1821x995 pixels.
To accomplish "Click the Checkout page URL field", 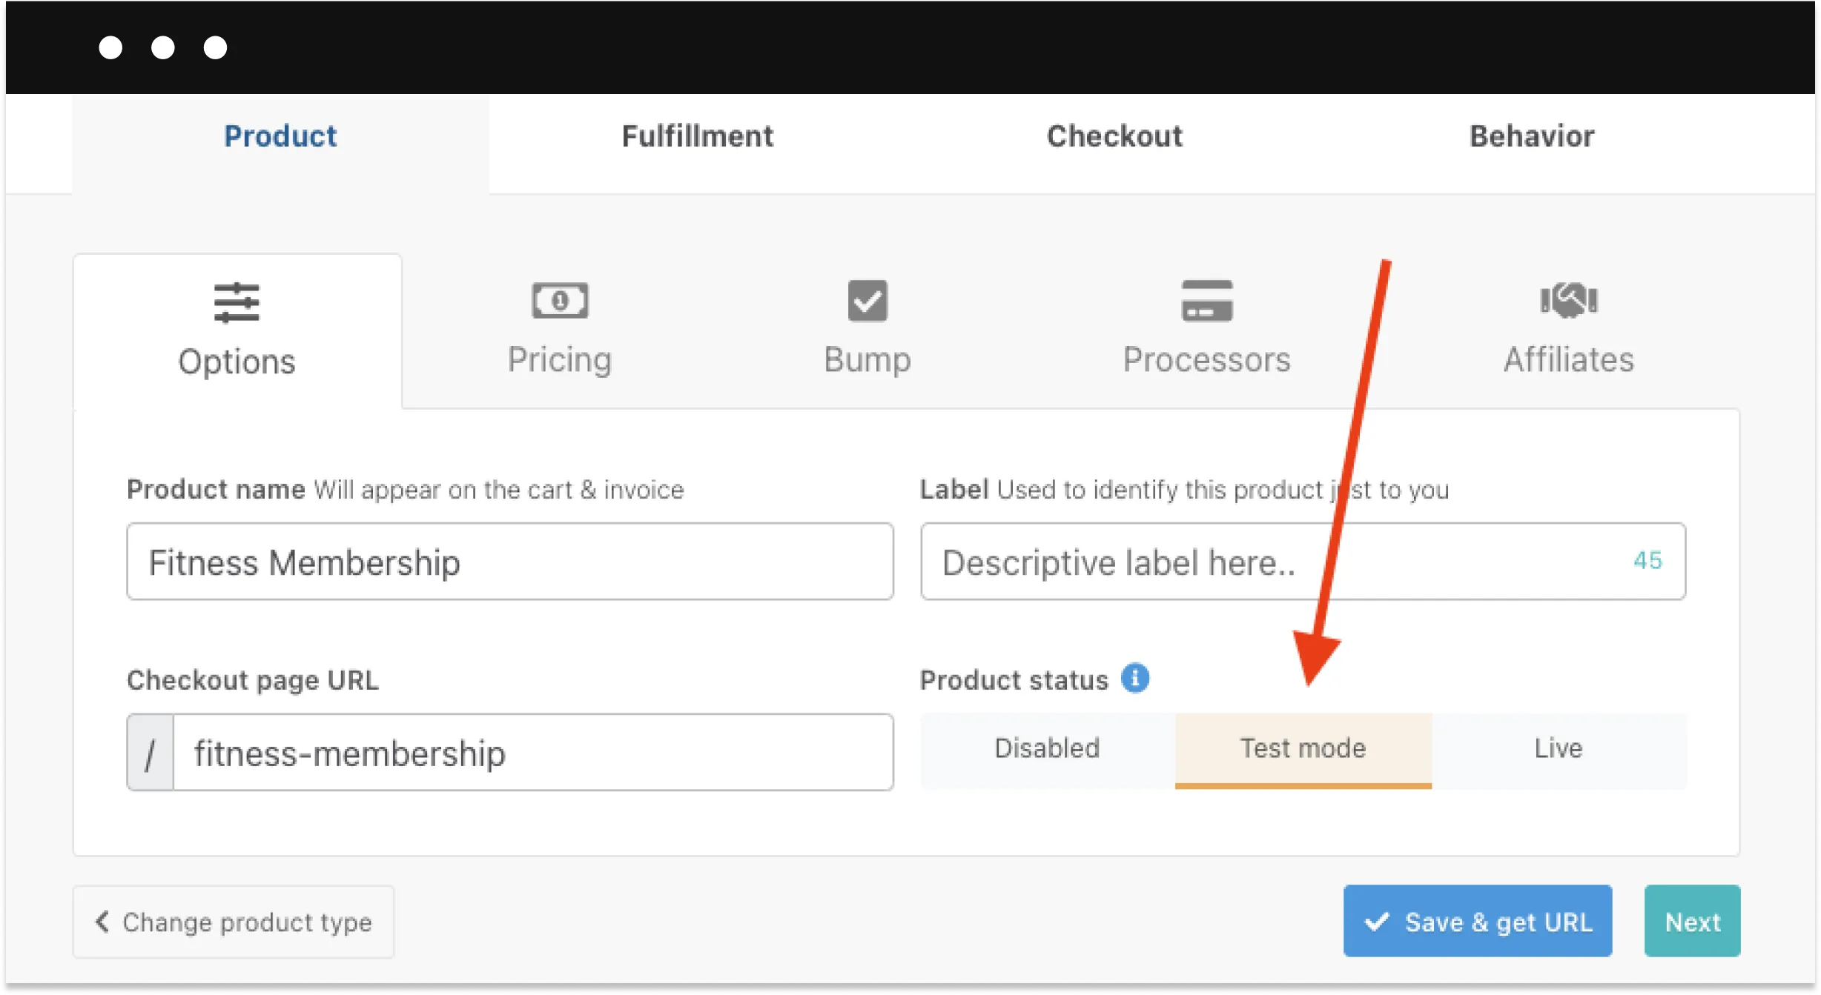I will tap(533, 753).
